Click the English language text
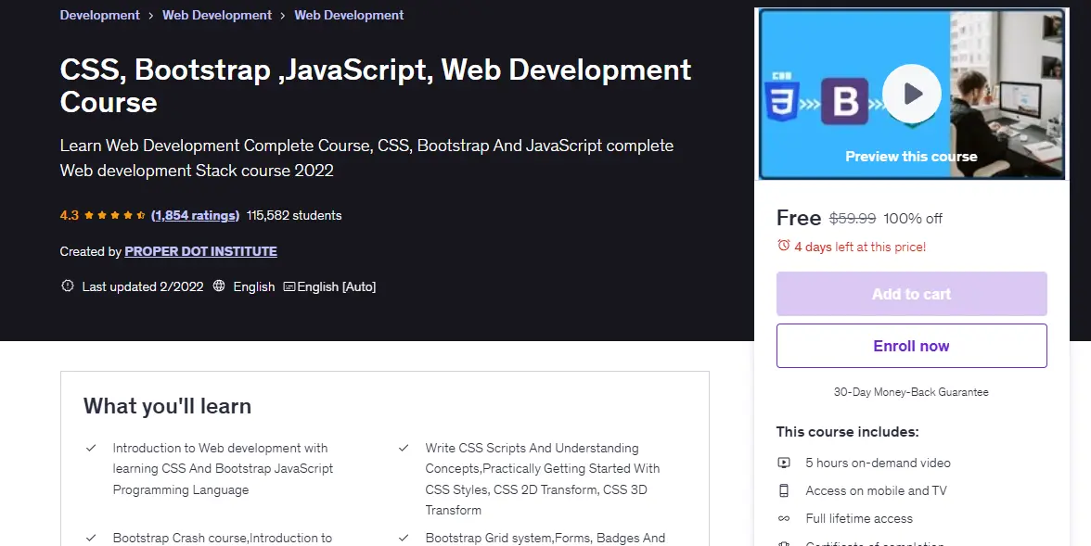Screen dimensions: 1091x546 pos(254,286)
